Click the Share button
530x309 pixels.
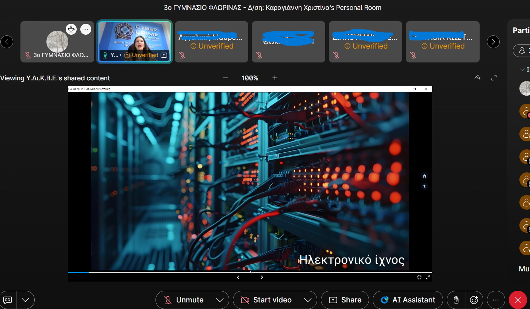(x=345, y=300)
